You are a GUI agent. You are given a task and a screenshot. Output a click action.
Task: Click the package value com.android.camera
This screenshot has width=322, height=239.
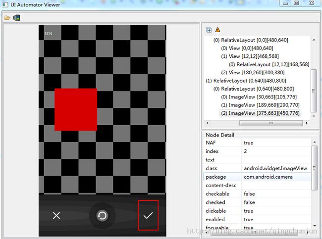tap(268, 177)
